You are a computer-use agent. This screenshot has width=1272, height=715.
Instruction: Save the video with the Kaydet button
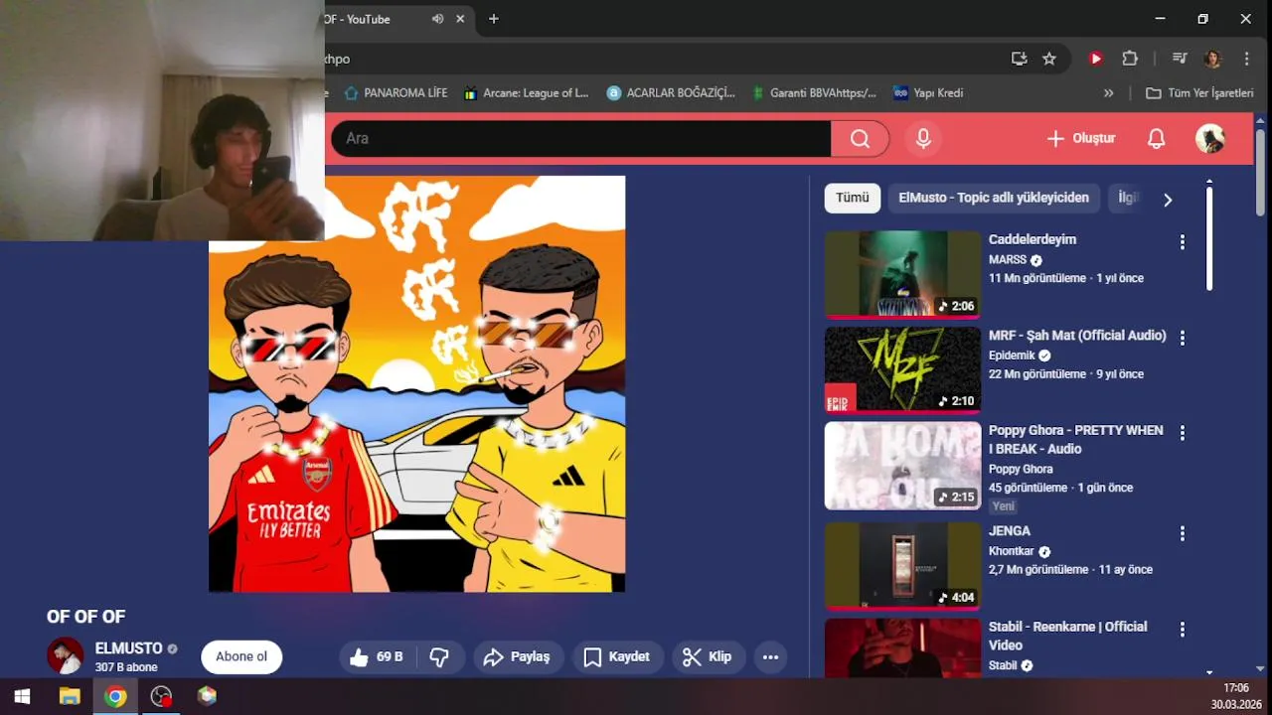pyautogui.click(x=617, y=656)
